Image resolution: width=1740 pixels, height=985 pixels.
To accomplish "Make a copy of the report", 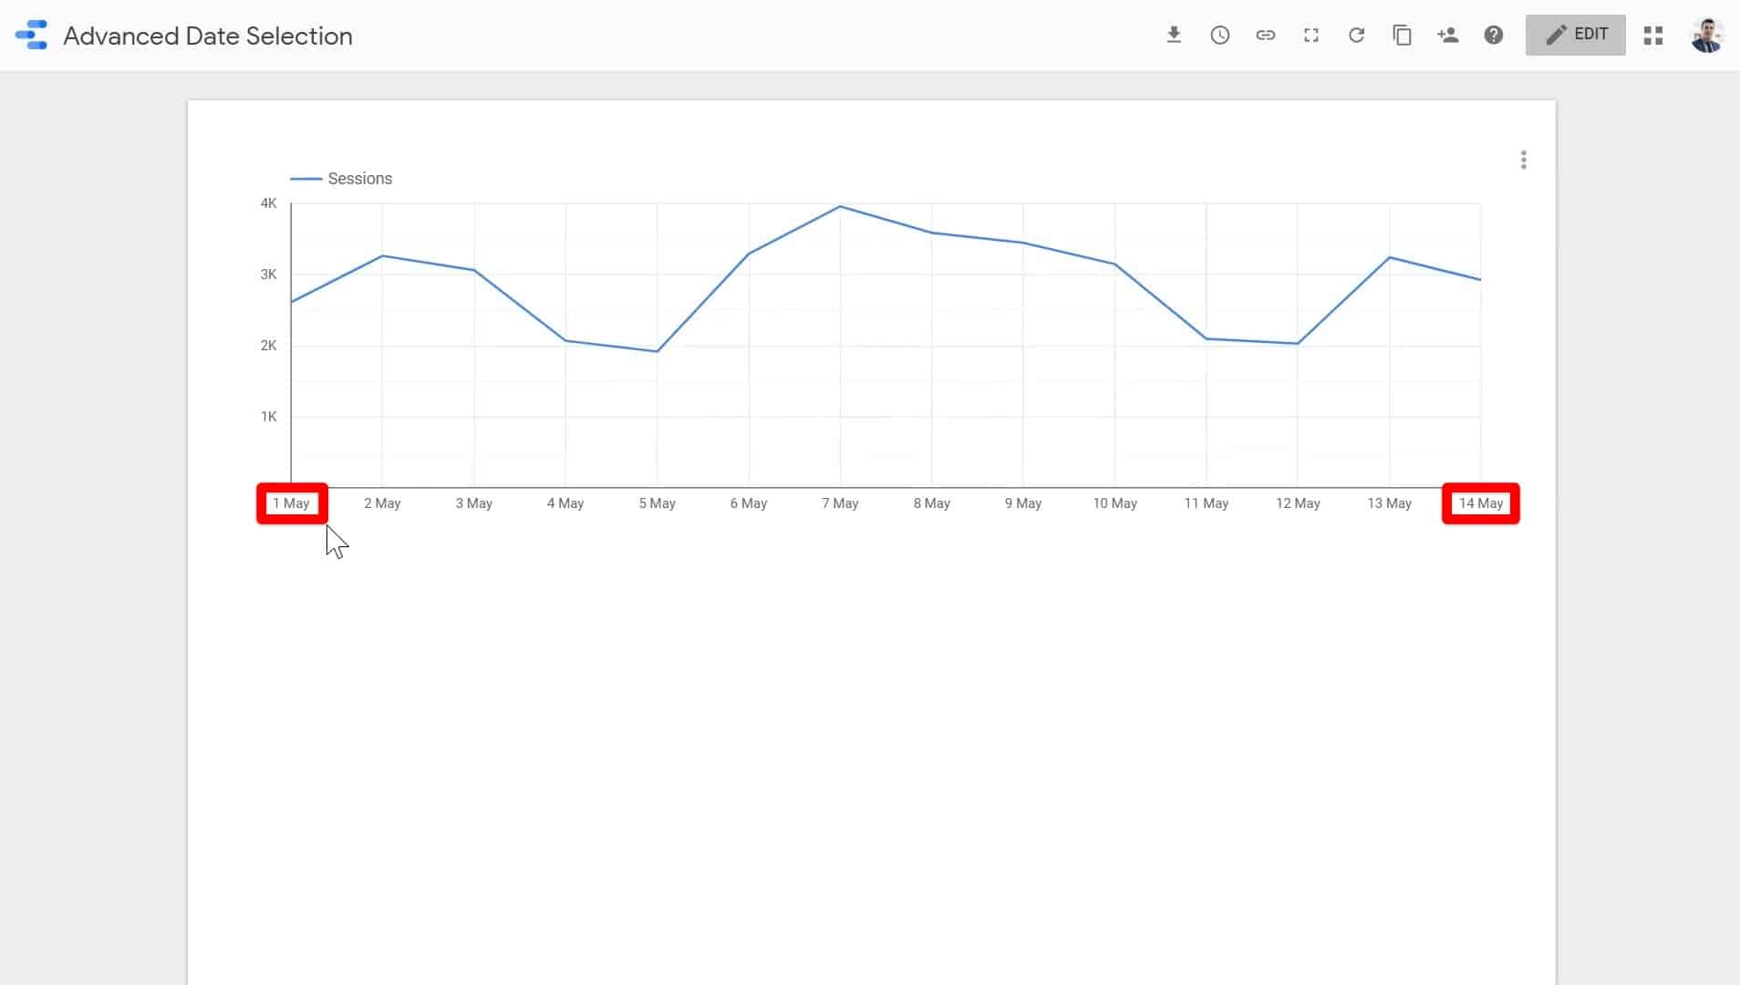I will click(1402, 36).
